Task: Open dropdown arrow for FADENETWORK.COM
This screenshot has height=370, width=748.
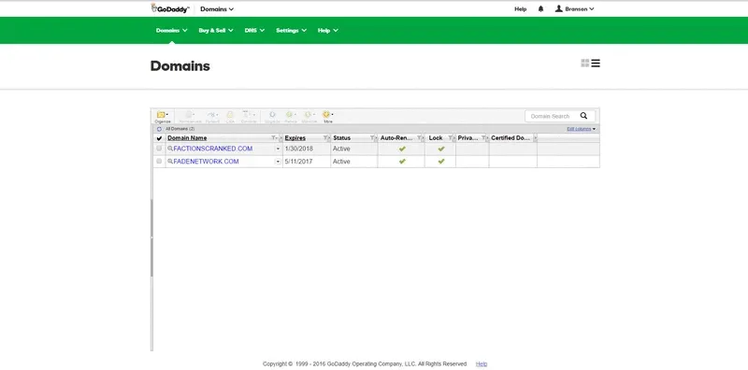Action: pyautogui.click(x=278, y=162)
